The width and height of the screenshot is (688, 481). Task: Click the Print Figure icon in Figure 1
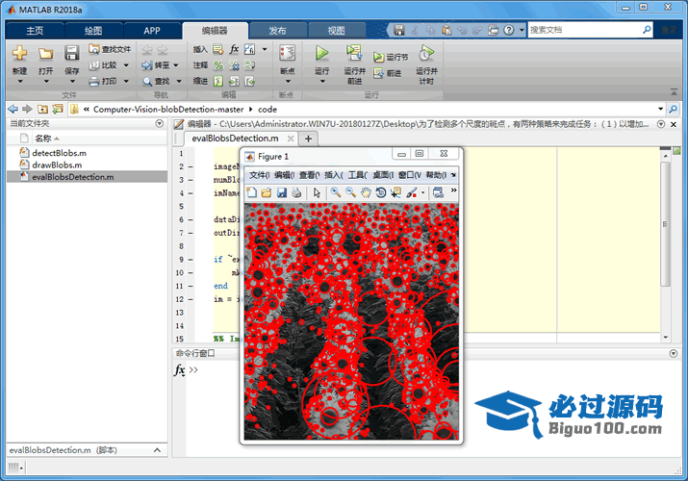point(296,192)
